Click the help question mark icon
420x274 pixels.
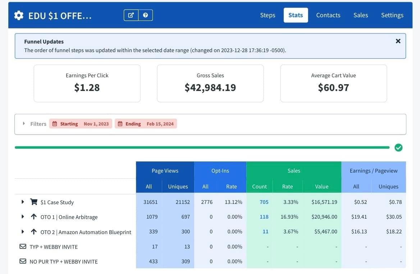[145, 15]
